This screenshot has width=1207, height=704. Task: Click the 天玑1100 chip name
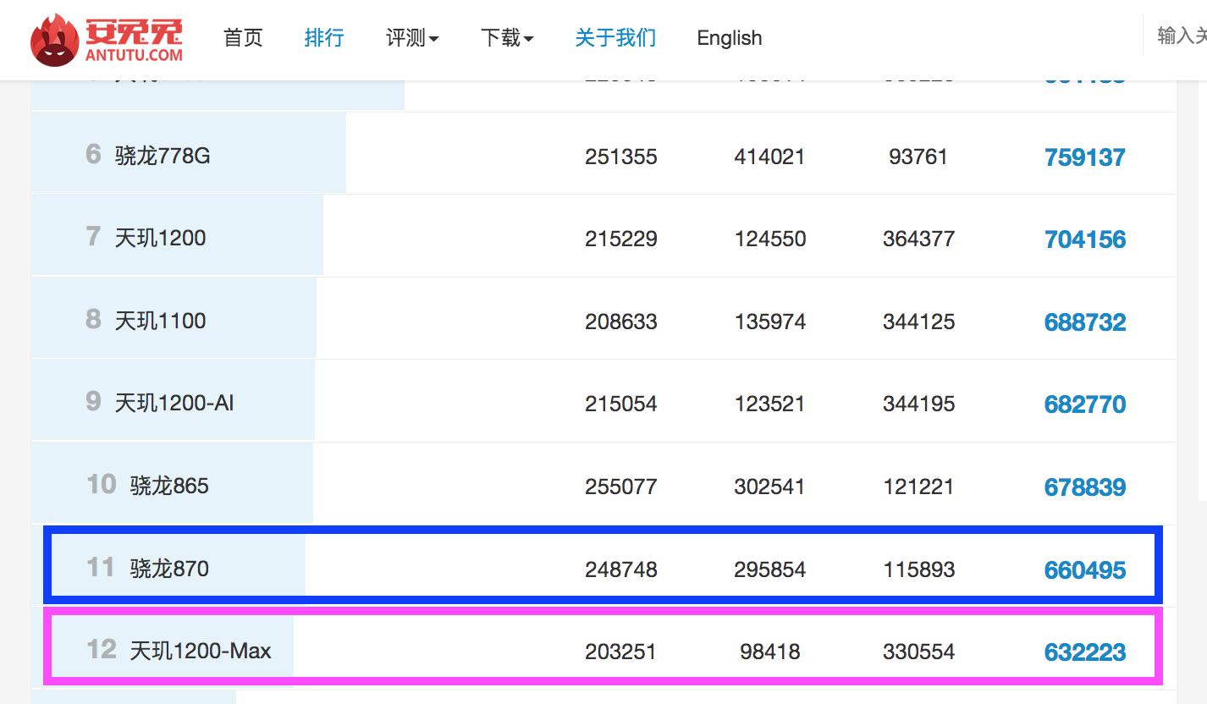[161, 321]
